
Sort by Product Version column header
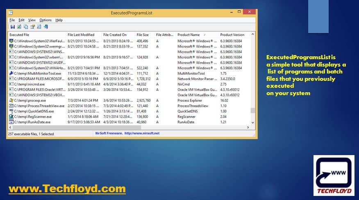click(234, 35)
